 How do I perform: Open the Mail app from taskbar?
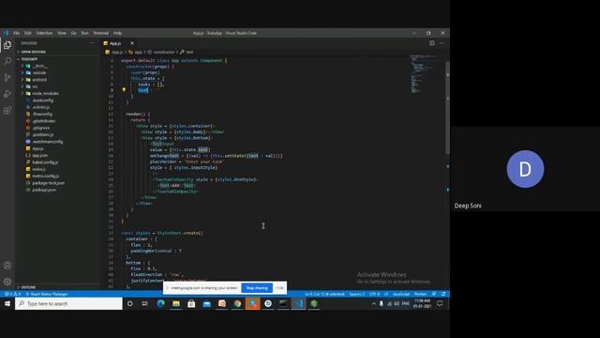coord(206,303)
